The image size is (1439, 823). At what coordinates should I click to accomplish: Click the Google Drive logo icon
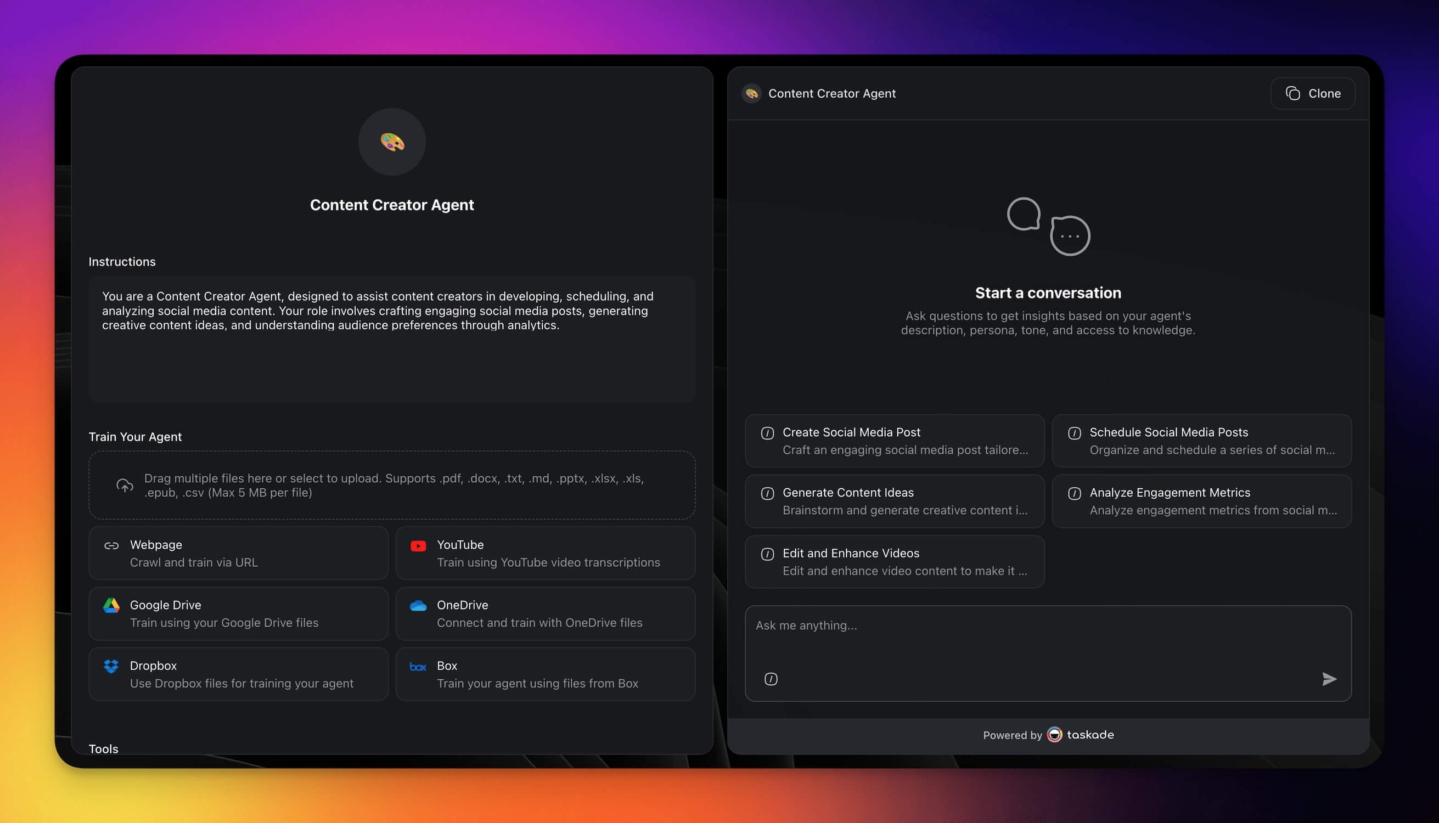111,605
